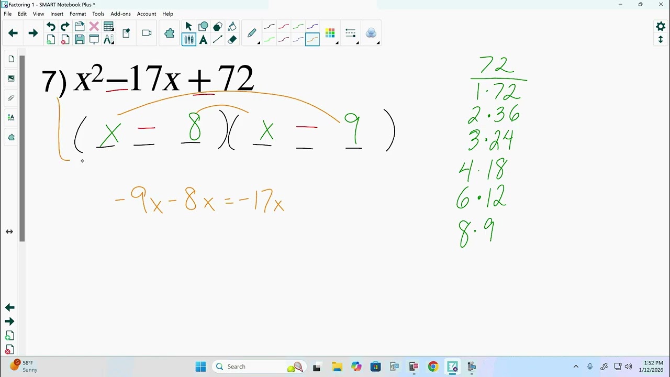Open the line style dropdown
This screenshot has height=377, width=670.
click(351, 34)
